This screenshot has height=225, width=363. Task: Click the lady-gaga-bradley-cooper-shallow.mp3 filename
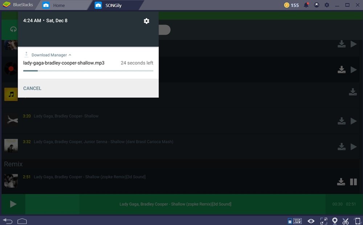(x=64, y=63)
